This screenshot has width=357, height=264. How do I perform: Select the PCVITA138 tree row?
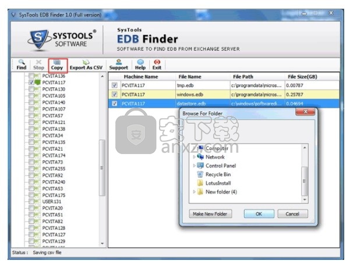tap(54, 129)
